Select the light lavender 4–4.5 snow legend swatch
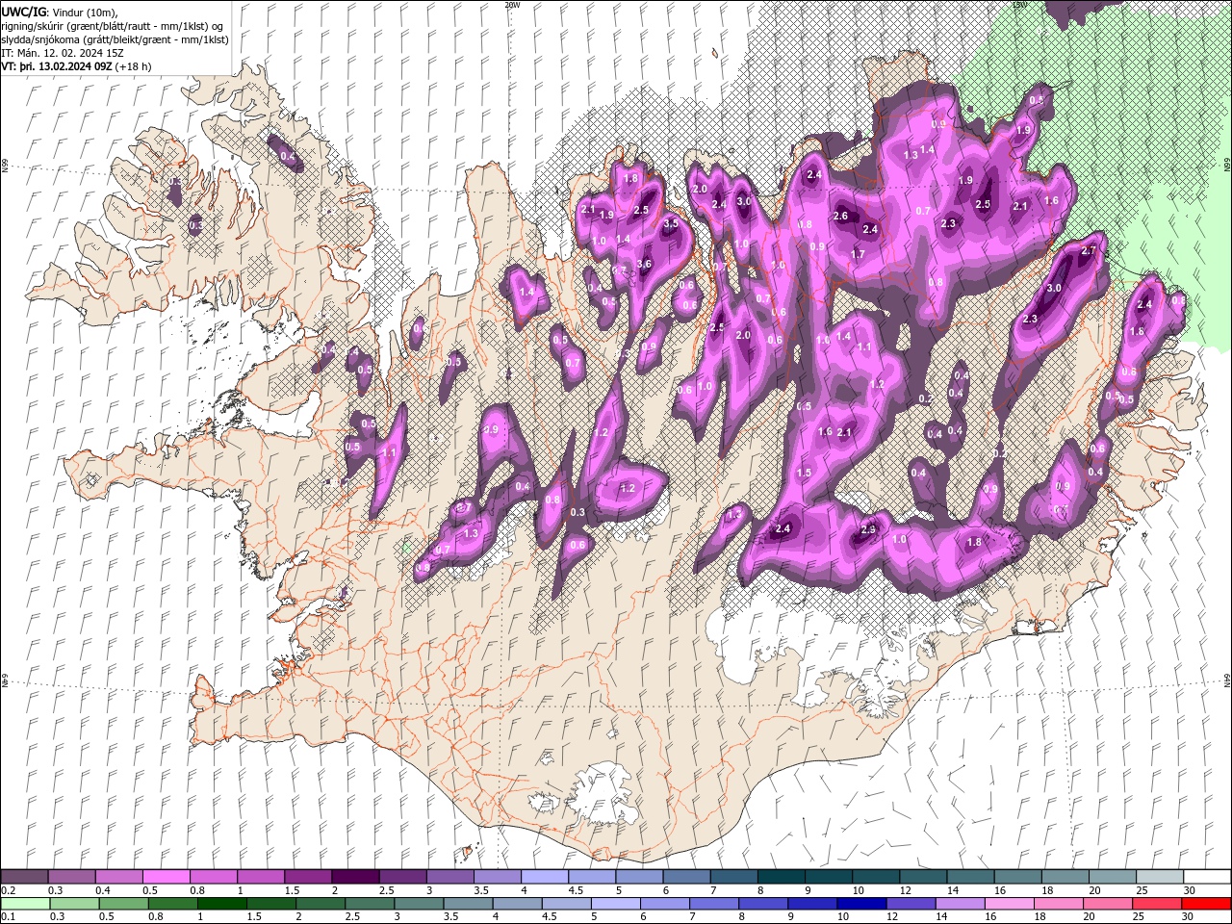 tap(544, 877)
